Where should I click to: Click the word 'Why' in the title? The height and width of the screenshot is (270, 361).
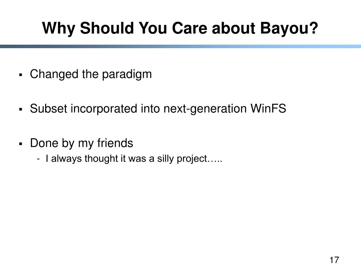tap(59, 28)
